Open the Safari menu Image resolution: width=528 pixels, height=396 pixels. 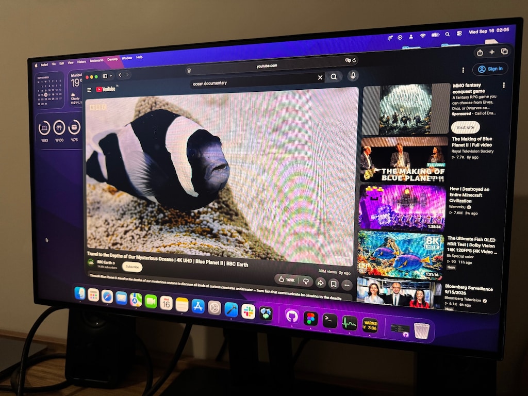tap(44, 64)
